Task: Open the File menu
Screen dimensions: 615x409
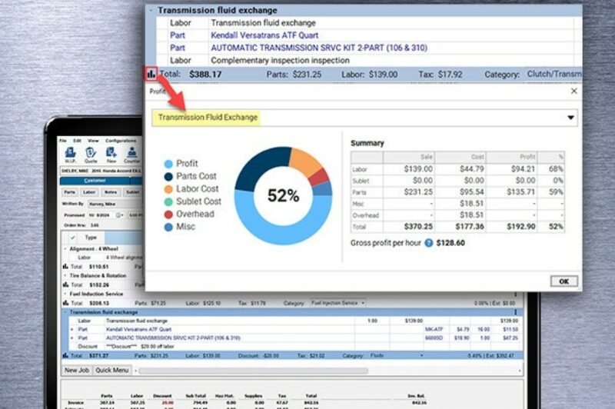Action: point(63,141)
